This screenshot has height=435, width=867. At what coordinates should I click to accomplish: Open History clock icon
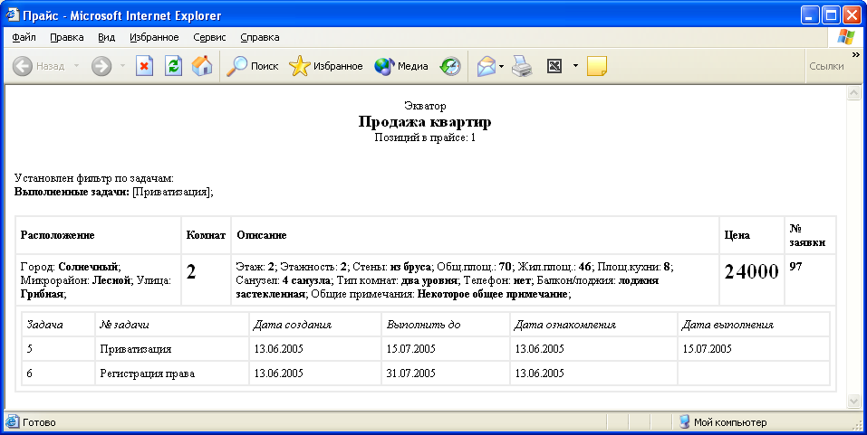[450, 66]
